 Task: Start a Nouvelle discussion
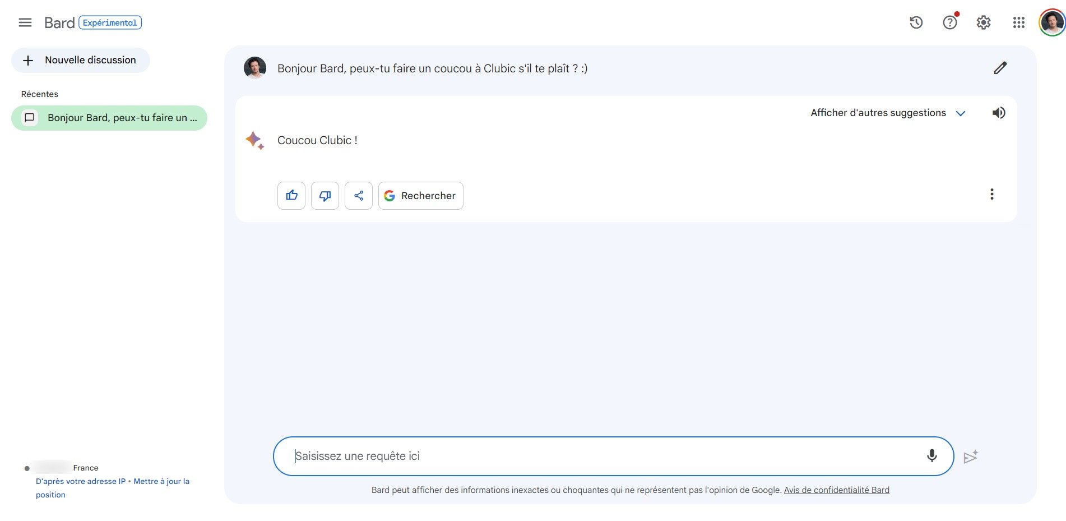(81, 60)
